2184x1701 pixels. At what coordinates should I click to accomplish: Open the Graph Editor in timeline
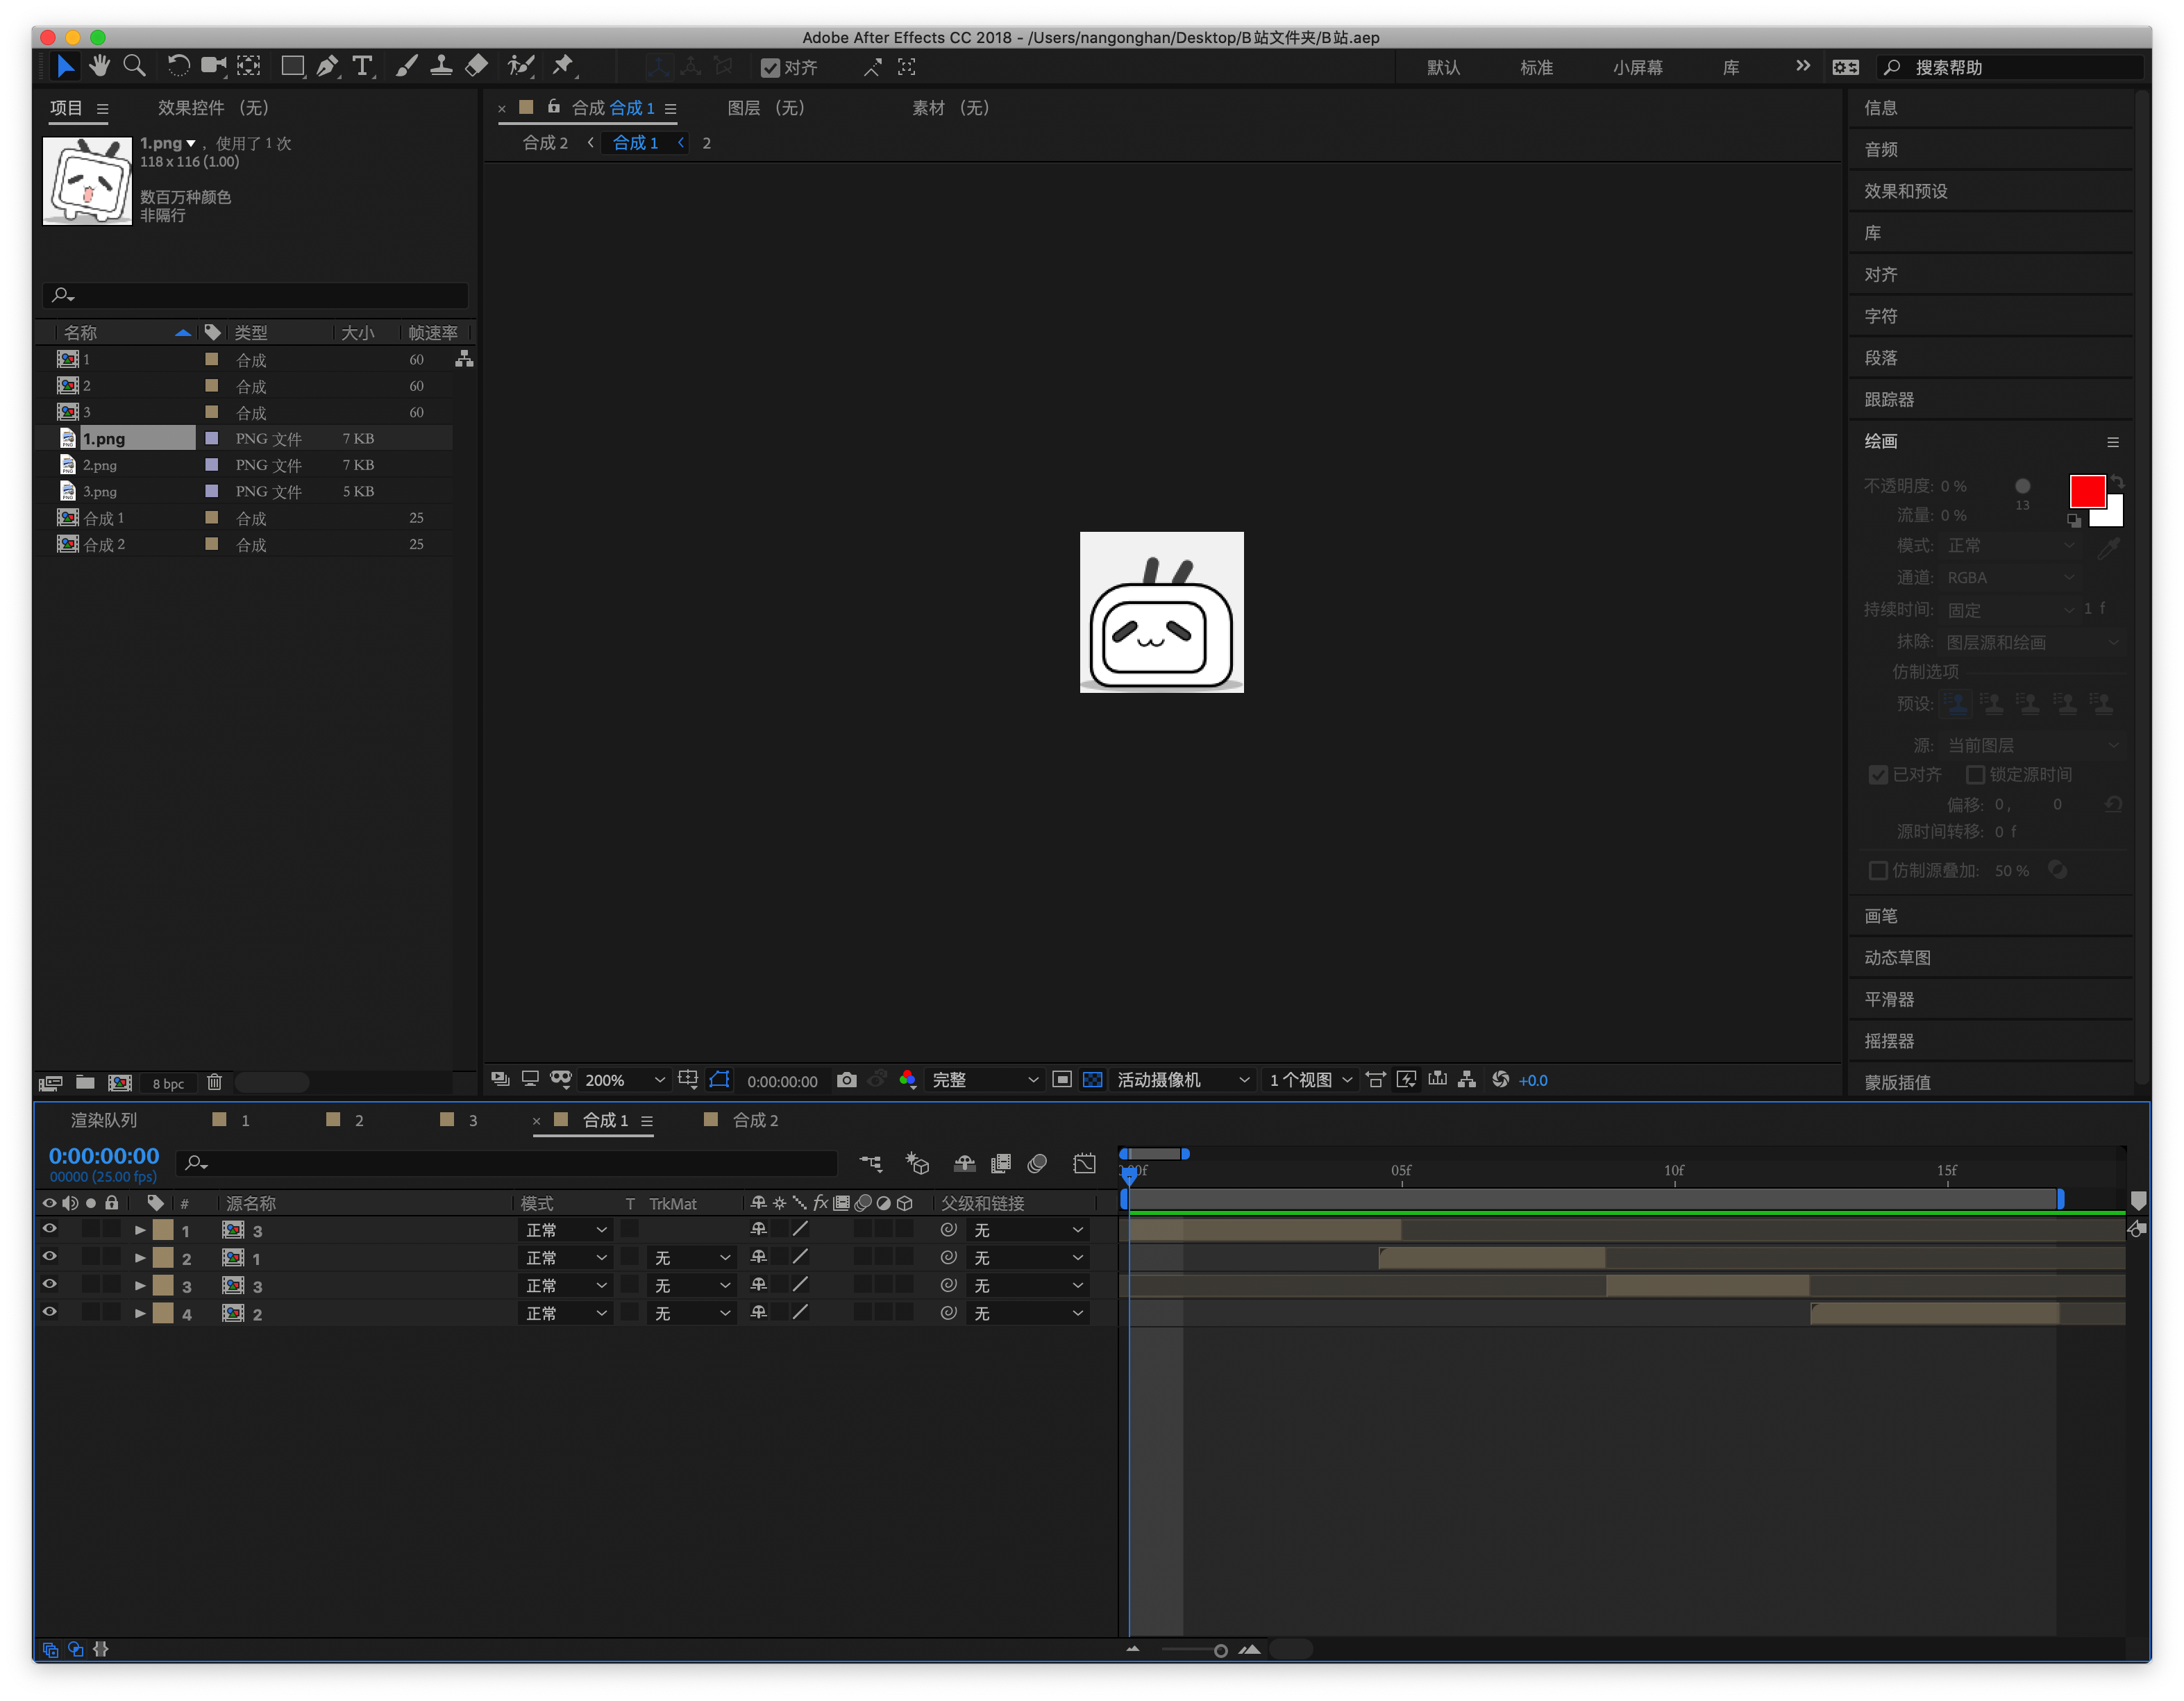pyautogui.click(x=1084, y=1163)
